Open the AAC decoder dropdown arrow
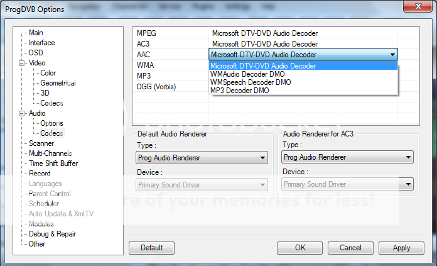 (392, 55)
